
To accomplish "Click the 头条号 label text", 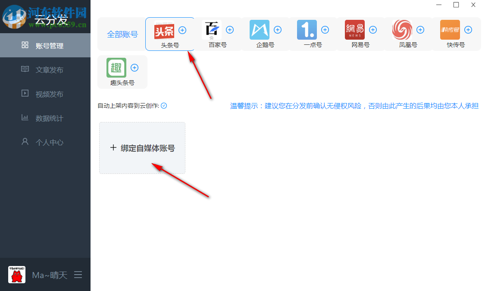I will pyautogui.click(x=170, y=45).
